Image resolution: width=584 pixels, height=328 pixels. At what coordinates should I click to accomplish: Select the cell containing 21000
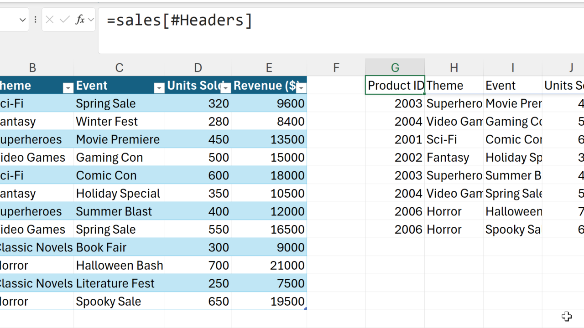(x=269, y=265)
